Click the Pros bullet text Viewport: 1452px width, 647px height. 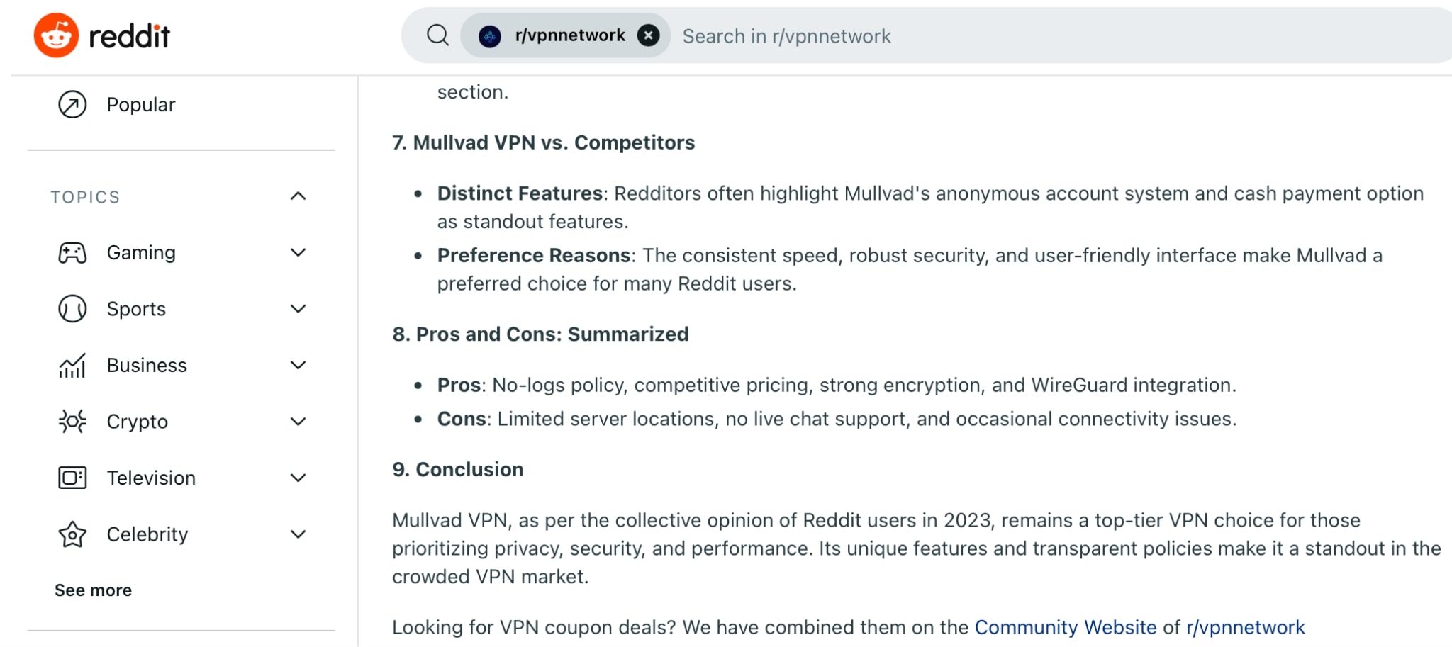pyautogui.click(x=837, y=385)
